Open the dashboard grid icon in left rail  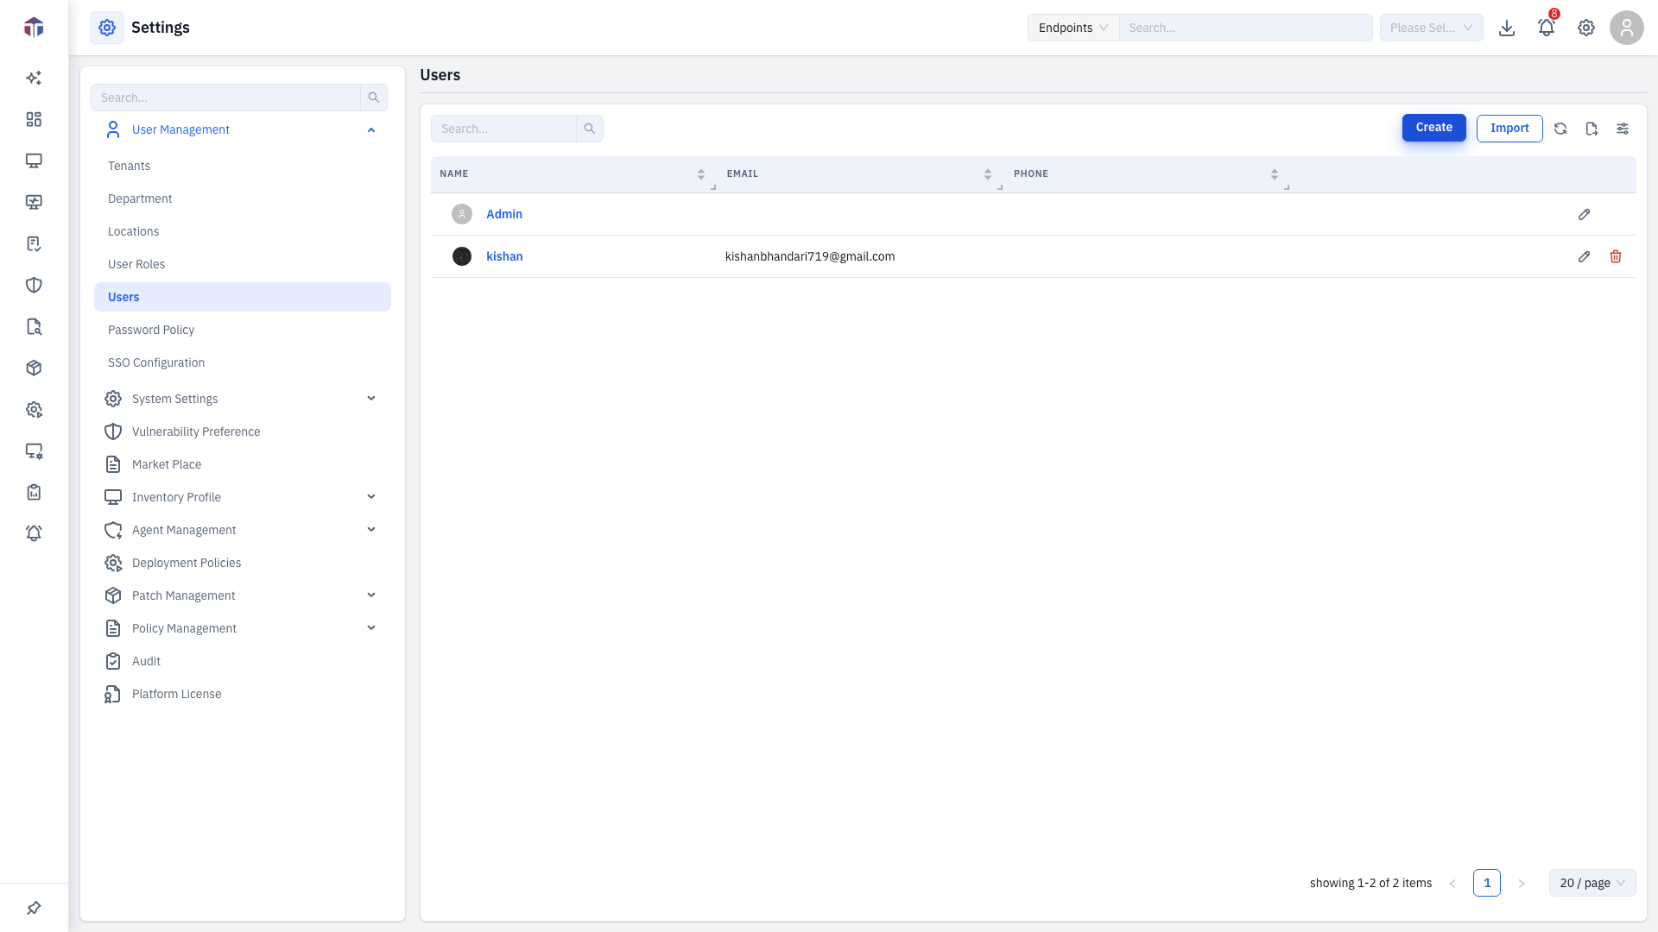(34, 119)
